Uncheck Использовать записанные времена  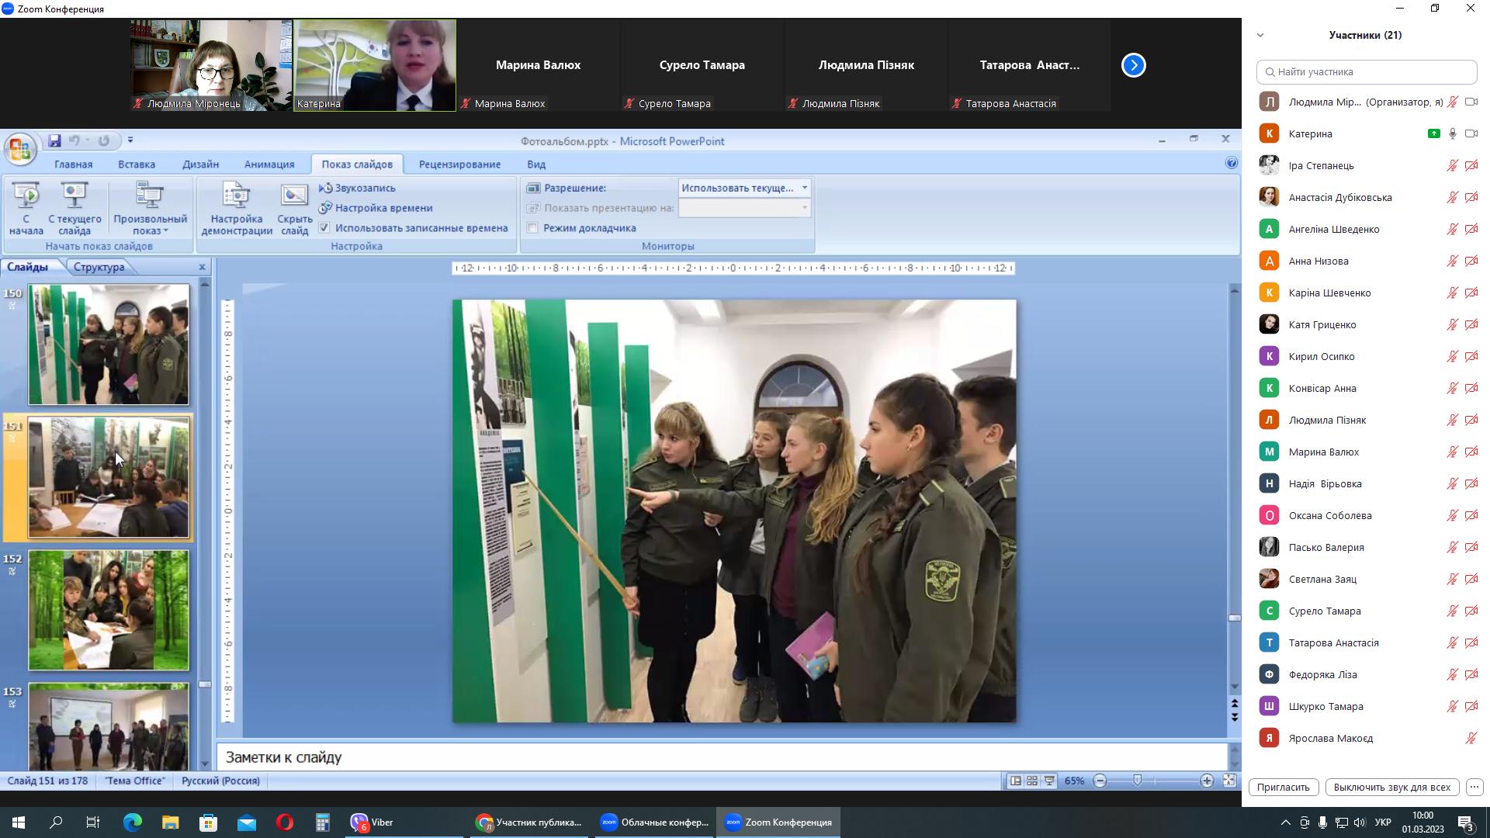(x=324, y=228)
